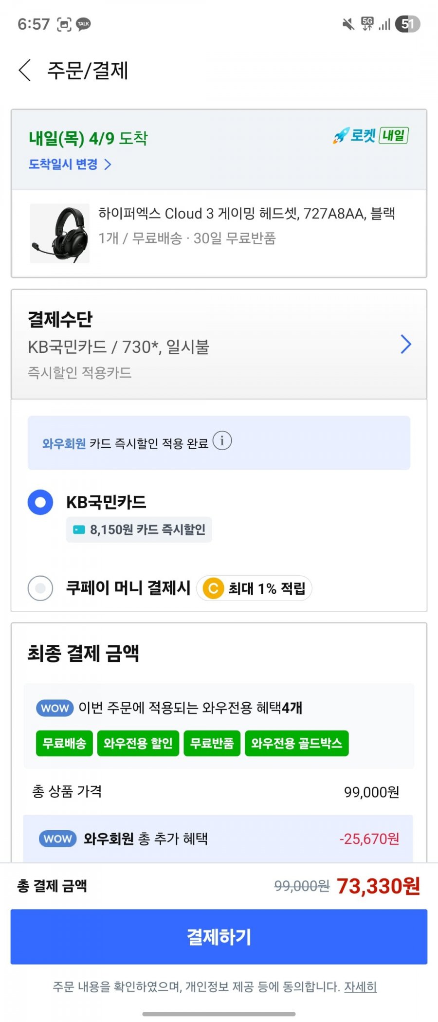Tap the info icon beside instant discount notice
This screenshot has width=438, height=1022.
pos(222,441)
